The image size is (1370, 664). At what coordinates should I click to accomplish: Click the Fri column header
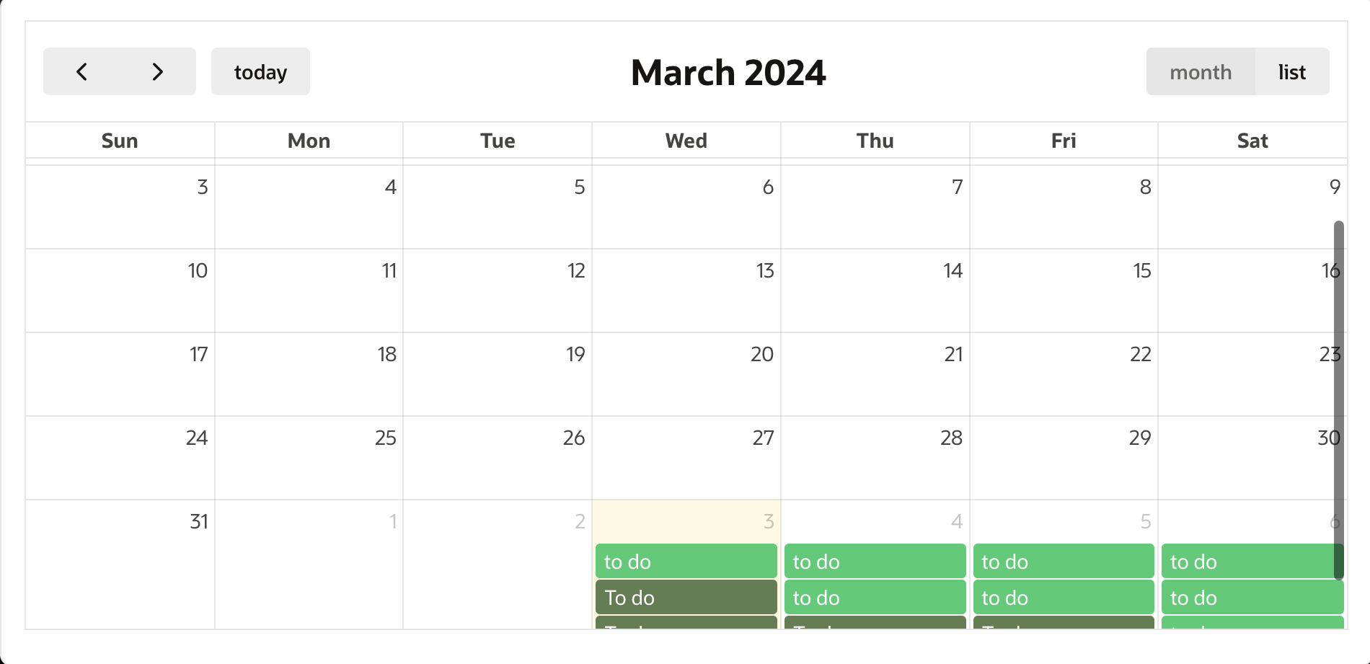(1064, 141)
